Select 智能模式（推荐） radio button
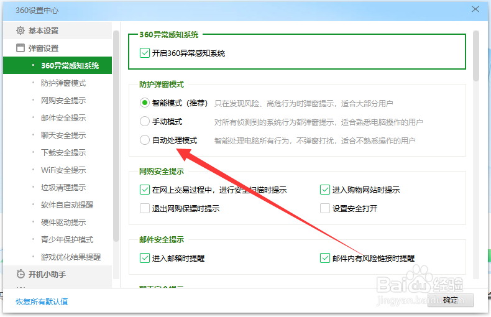 click(144, 103)
